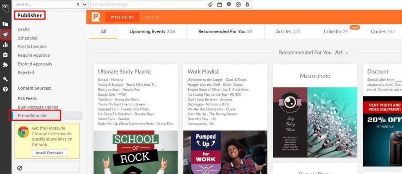Open the Scheduled messages link
402x174 pixels.
pos(27,38)
